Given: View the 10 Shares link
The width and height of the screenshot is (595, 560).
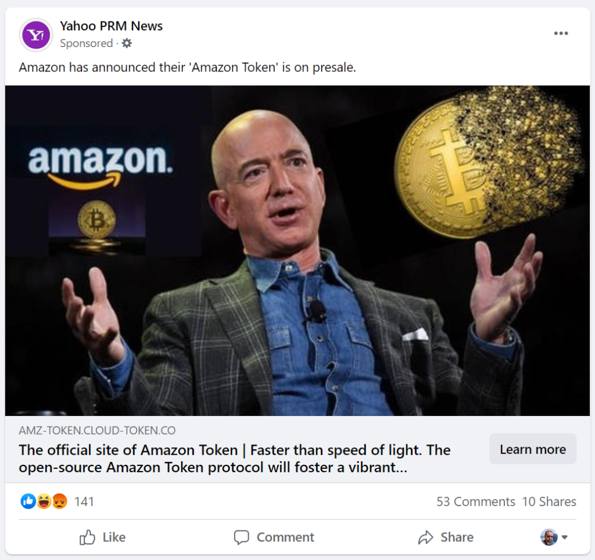Looking at the screenshot, I should coord(549,501).
